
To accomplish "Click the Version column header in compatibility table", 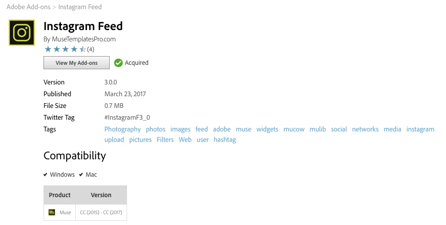I will 101,195.
